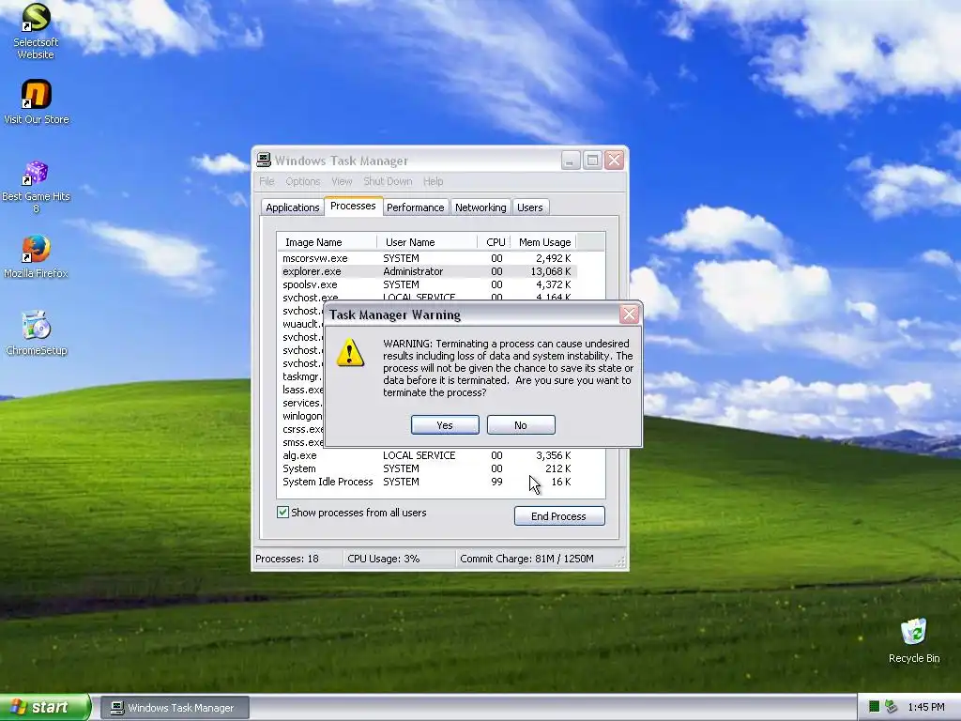Select the csrss.exe process row

(x=302, y=429)
